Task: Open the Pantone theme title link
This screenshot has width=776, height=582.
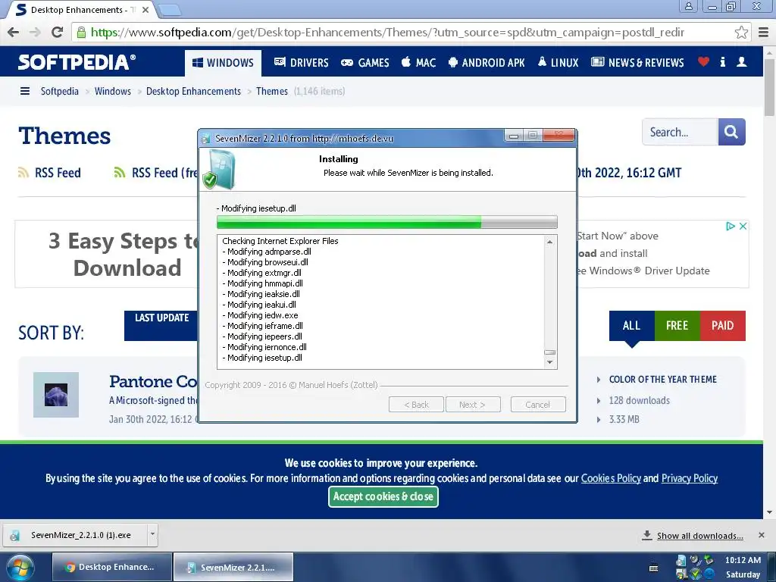Action: tap(153, 382)
